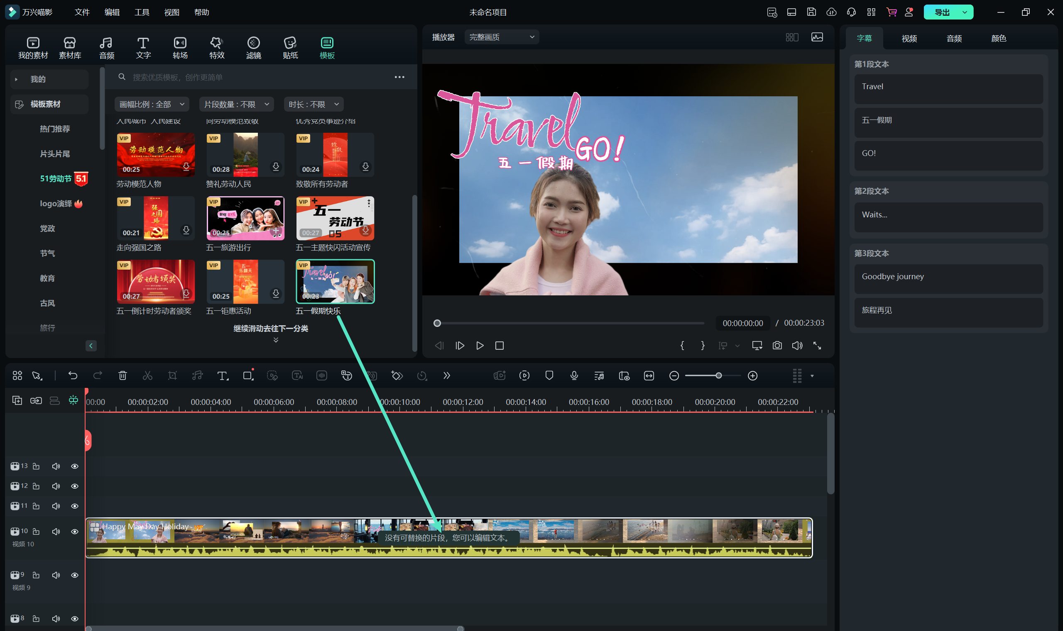The image size is (1063, 631).
Task: Select the microphone voiceover recording icon
Action: 573,375
